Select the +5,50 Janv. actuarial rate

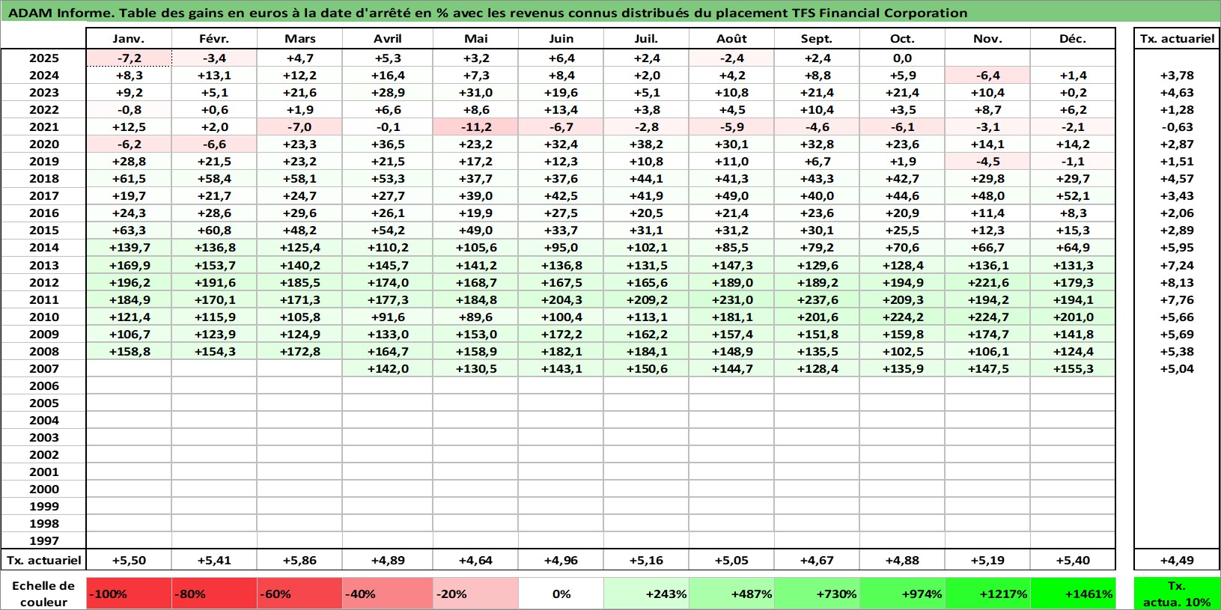[129, 560]
